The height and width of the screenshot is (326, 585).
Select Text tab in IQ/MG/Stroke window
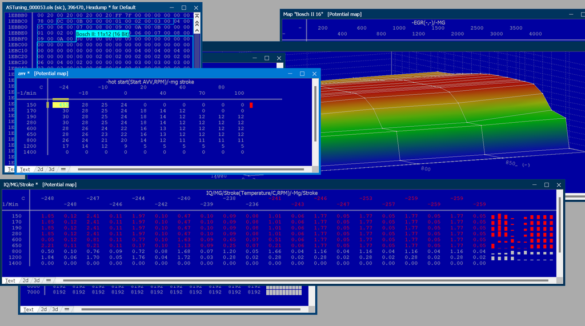tap(10, 280)
